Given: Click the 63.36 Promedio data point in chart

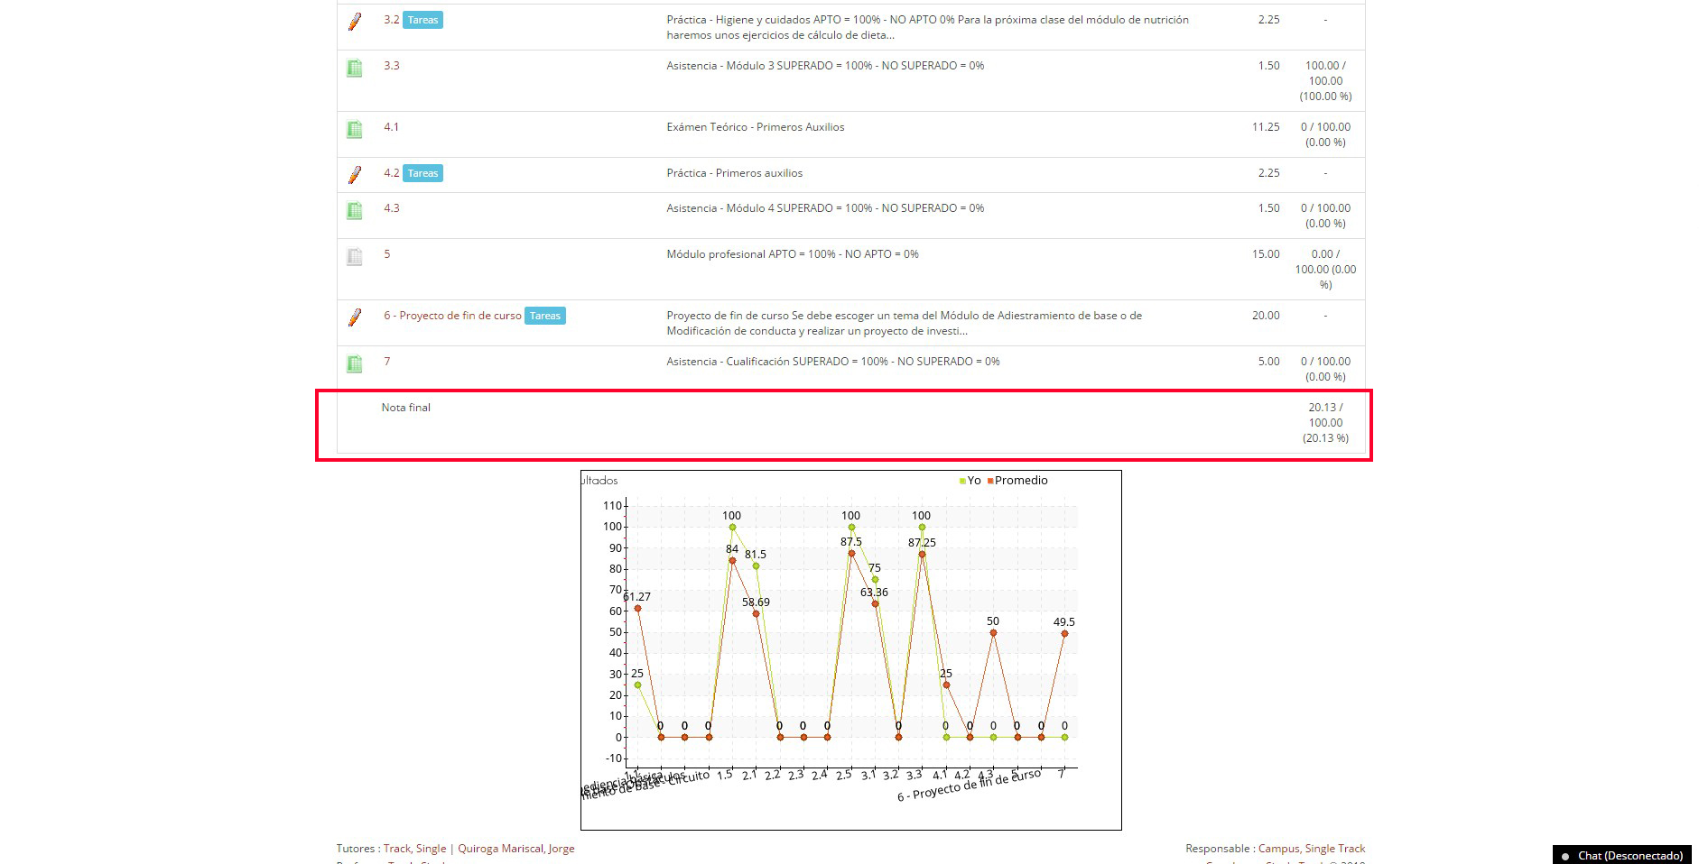Looking at the screenshot, I should click(875, 603).
